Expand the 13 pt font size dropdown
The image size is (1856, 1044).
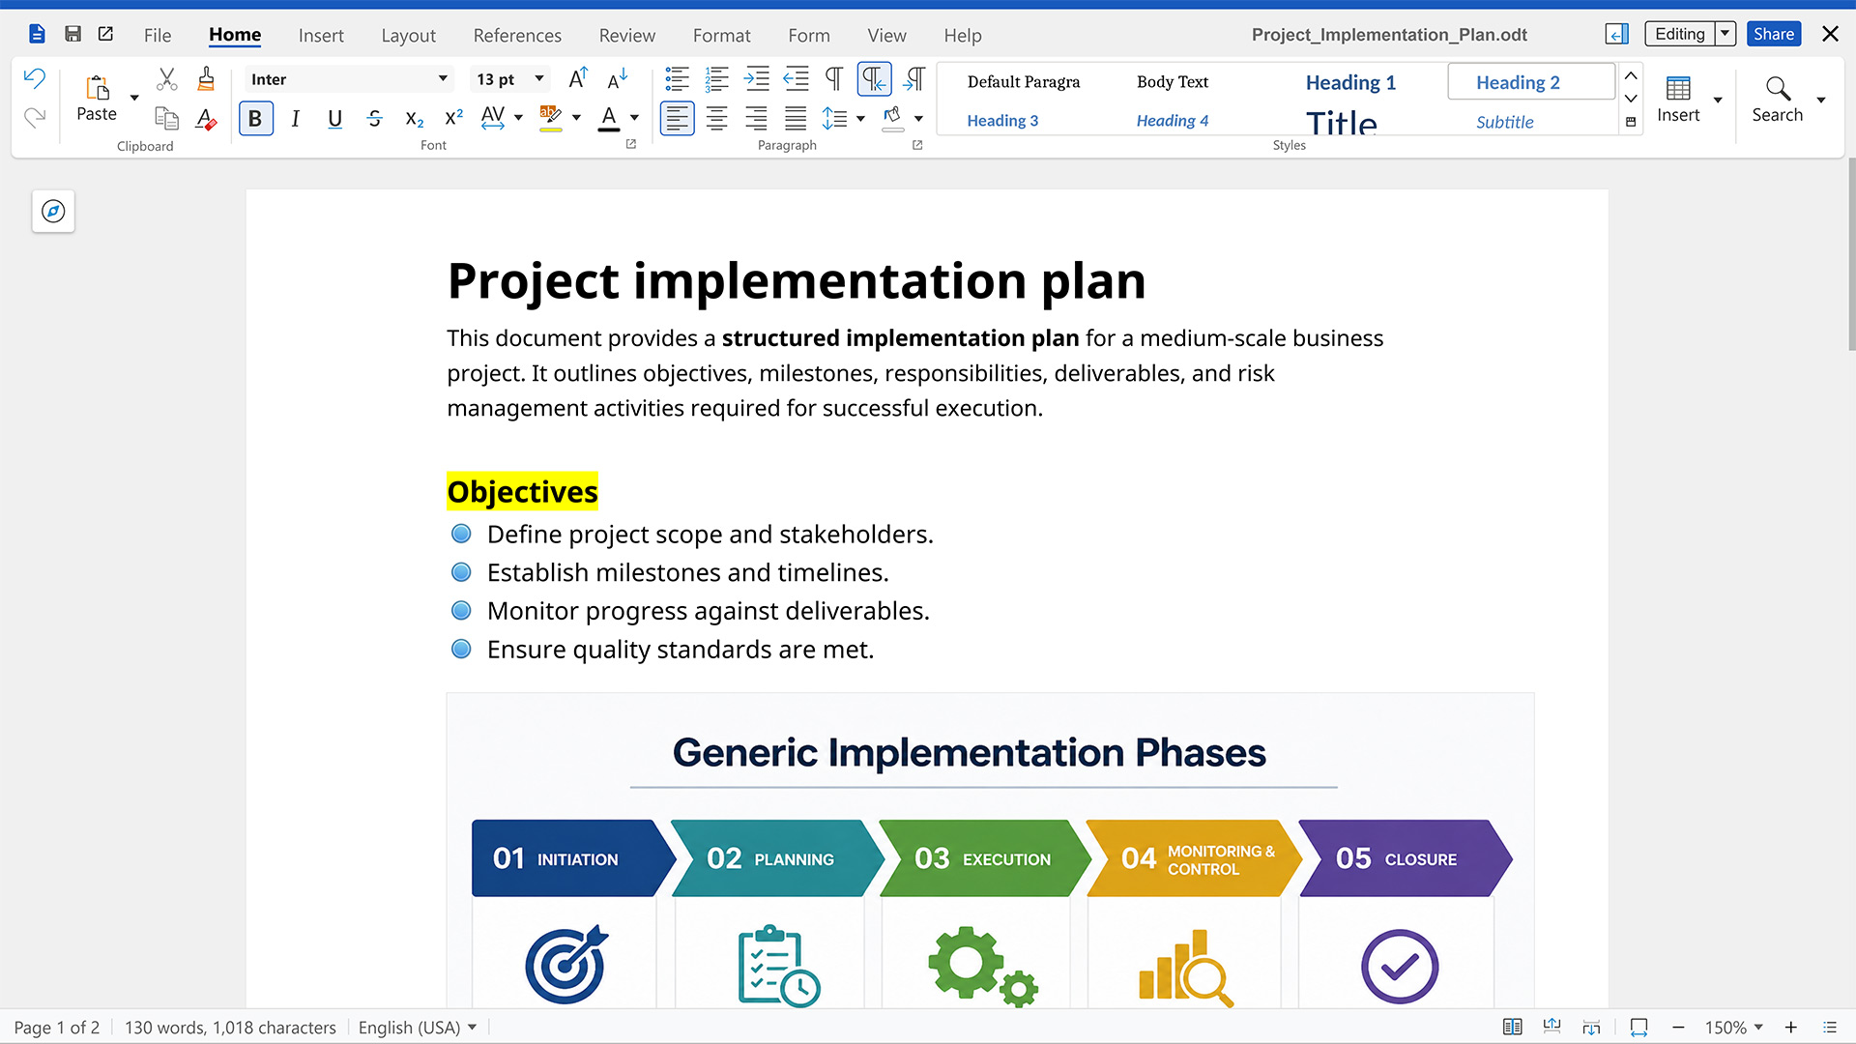click(x=539, y=79)
